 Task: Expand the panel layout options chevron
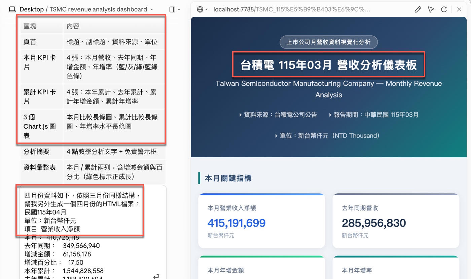tap(179, 9)
